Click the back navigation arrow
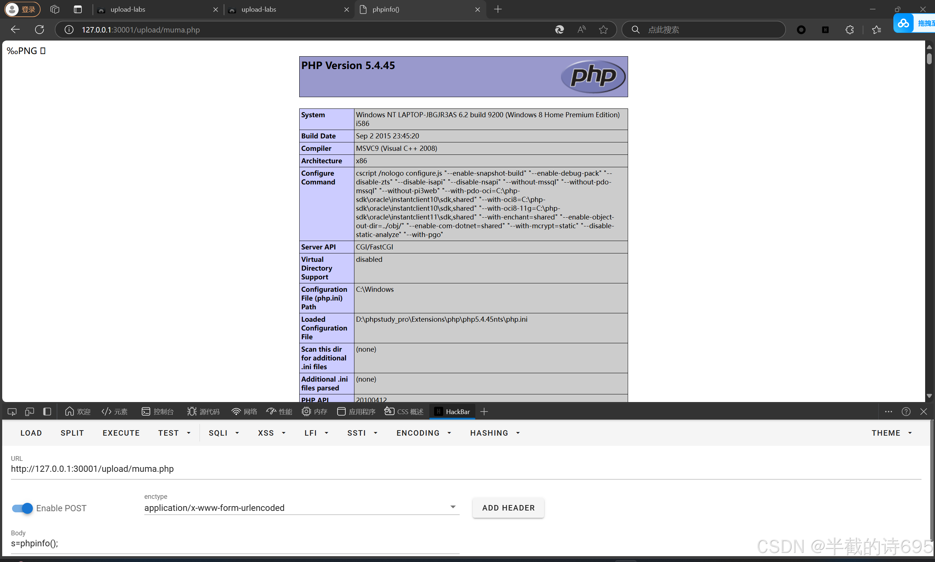Image resolution: width=935 pixels, height=562 pixels. coord(15,30)
